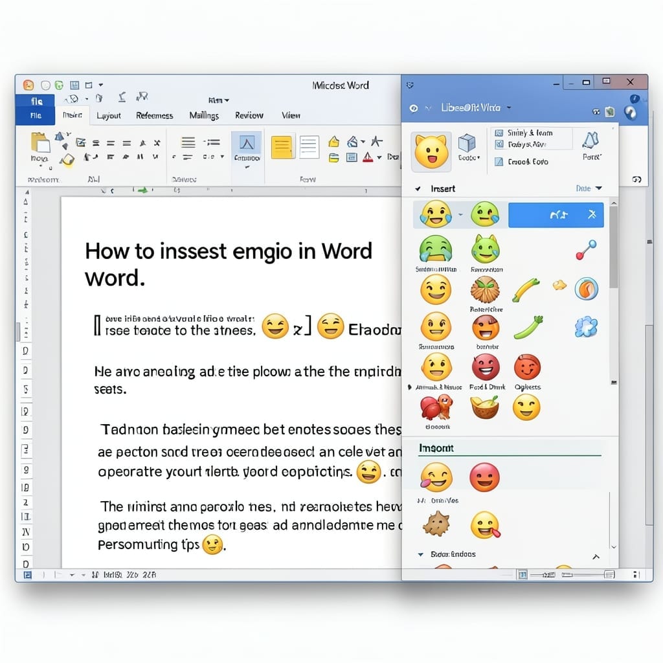Viewport: 663px width, 663px height.
Task: Switch to the Layout ribbon tab
Action: pos(108,115)
